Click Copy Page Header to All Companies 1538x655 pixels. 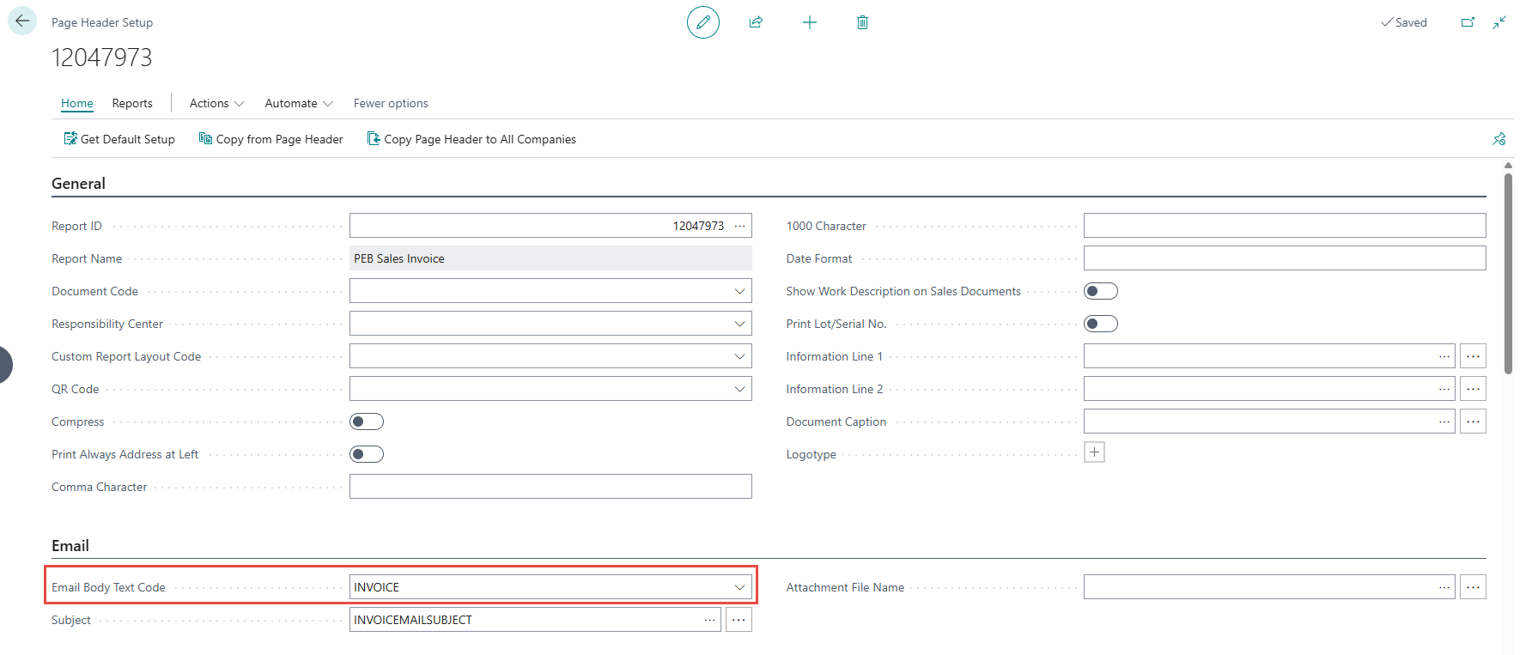coord(471,139)
